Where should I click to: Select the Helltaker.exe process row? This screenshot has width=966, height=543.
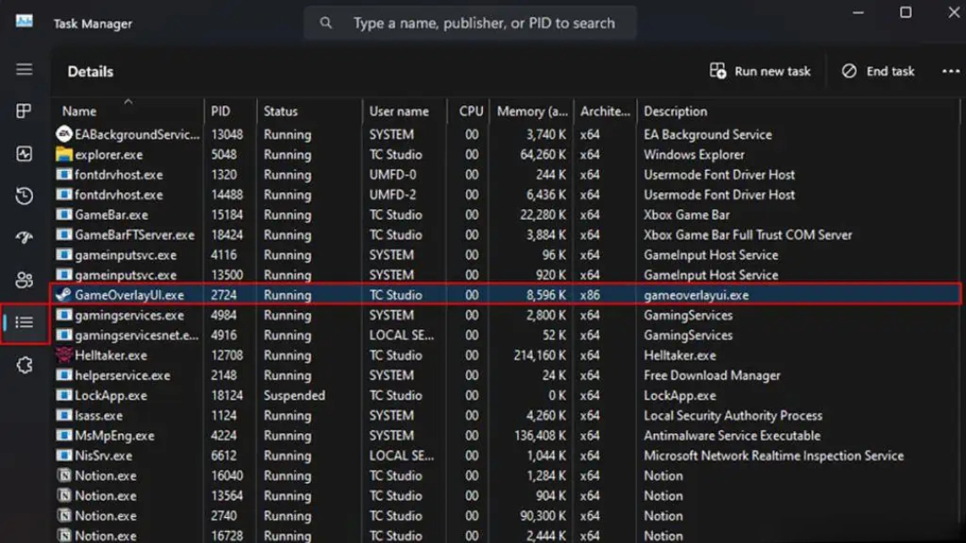coord(111,355)
